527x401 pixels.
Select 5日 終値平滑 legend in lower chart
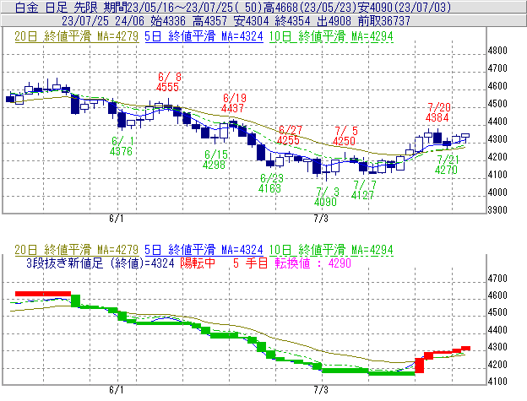204,250
